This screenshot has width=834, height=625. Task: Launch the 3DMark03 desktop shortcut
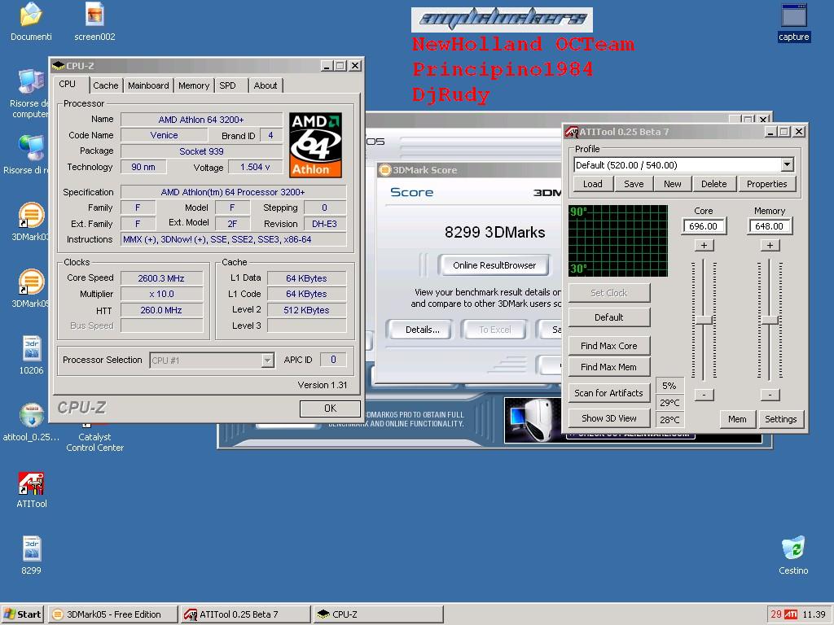31,215
